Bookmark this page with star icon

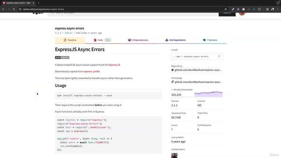tap(226, 9)
